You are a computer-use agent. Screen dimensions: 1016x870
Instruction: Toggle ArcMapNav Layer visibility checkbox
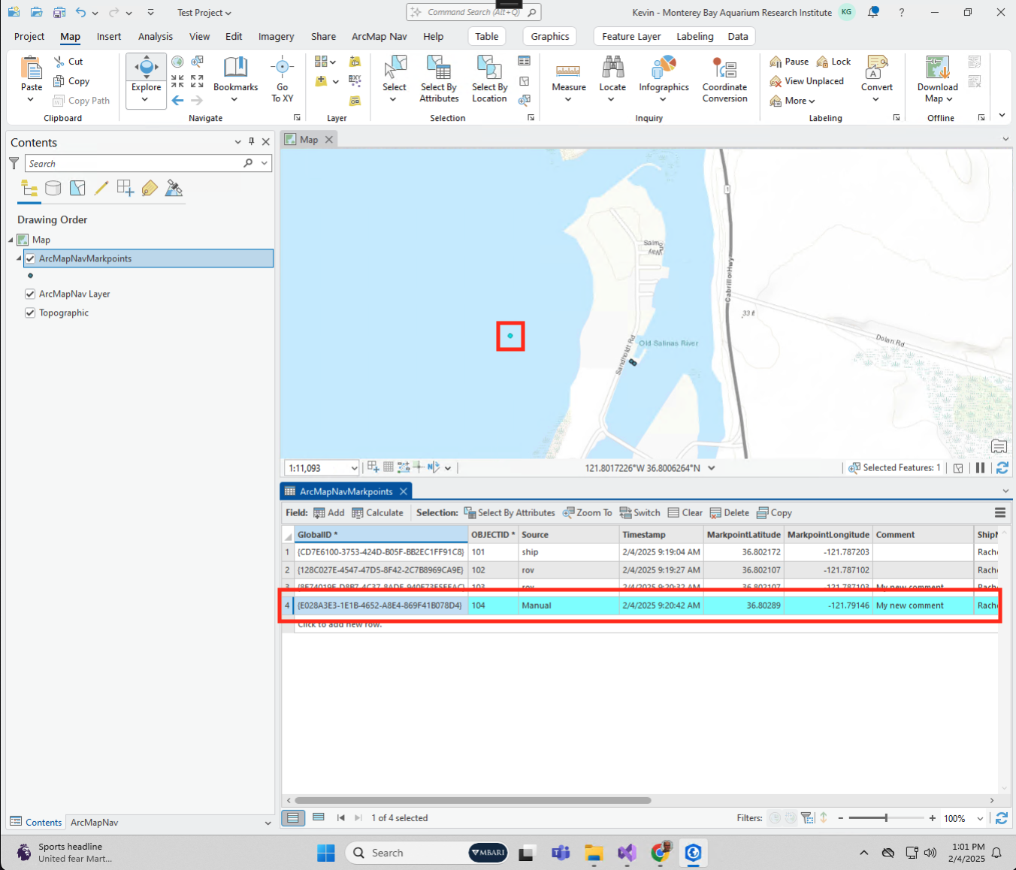30,295
